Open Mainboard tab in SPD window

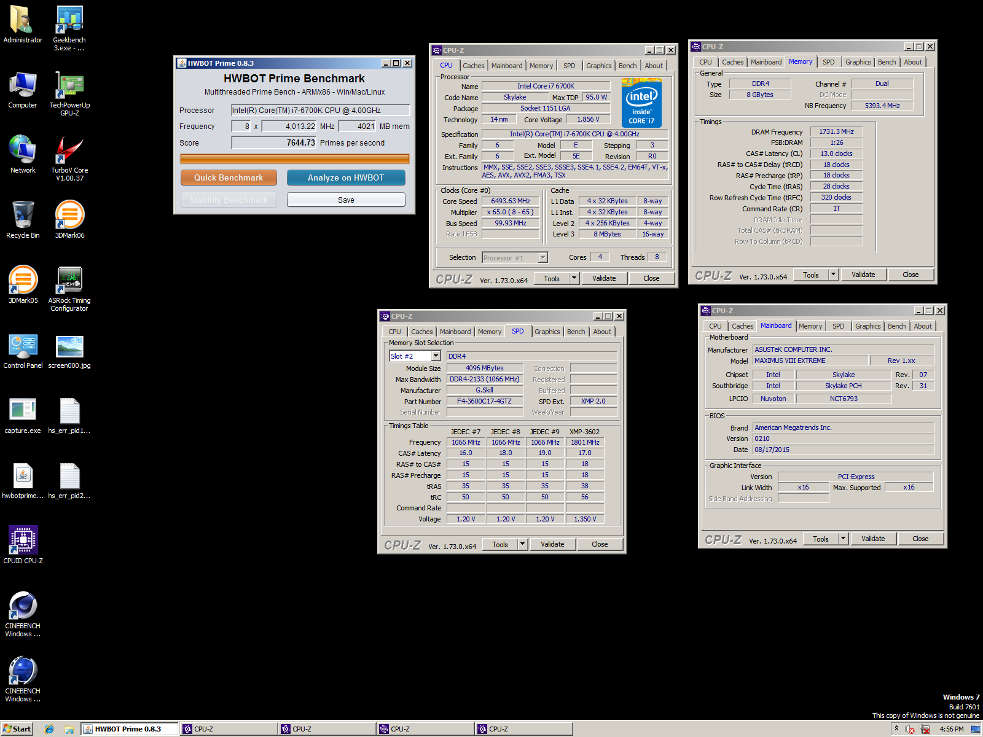(455, 332)
